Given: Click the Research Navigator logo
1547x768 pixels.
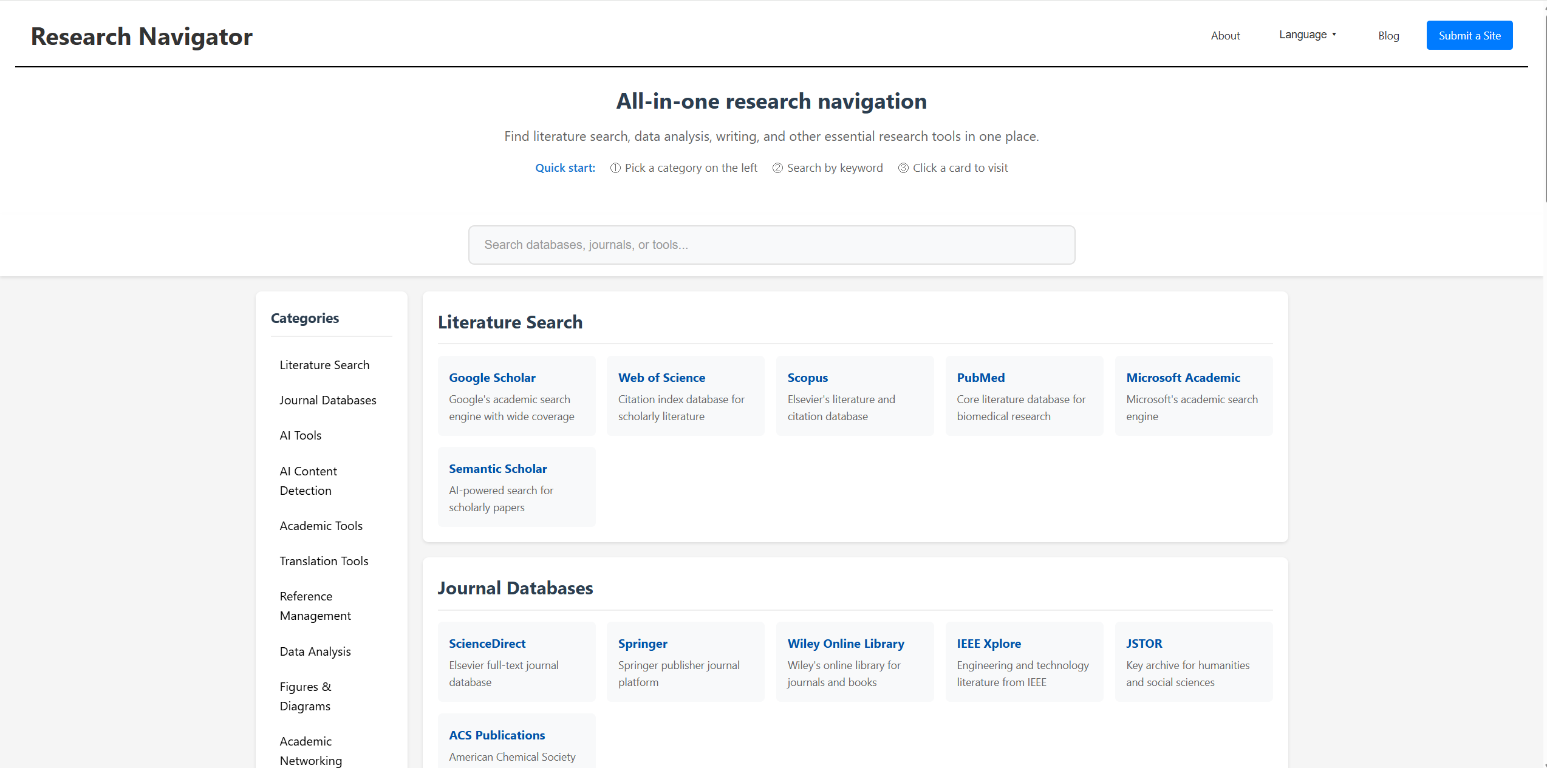Looking at the screenshot, I should coord(141,36).
